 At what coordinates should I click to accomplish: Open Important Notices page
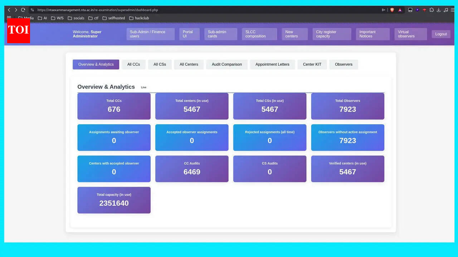[373, 34]
